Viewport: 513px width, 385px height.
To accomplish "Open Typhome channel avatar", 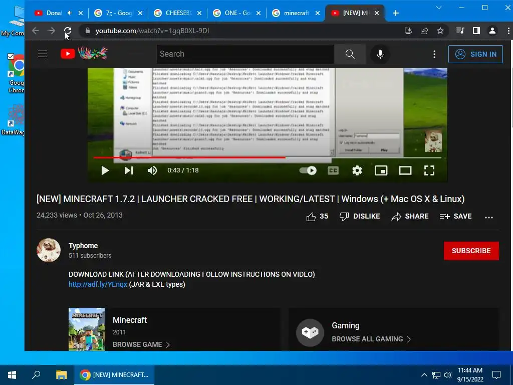I will (49, 250).
